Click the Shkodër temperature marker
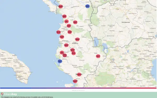This screenshot has width=157, height=98. (x=61, y=6)
